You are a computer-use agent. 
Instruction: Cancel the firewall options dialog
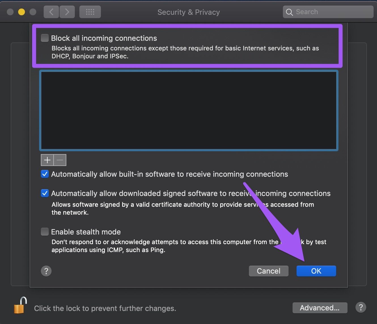269,271
